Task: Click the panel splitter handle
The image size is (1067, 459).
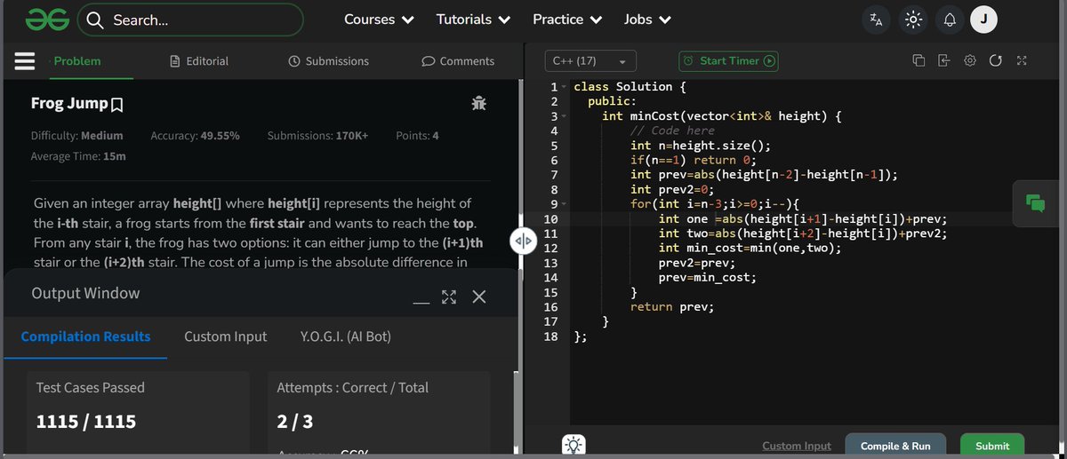Action: coord(523,241)
